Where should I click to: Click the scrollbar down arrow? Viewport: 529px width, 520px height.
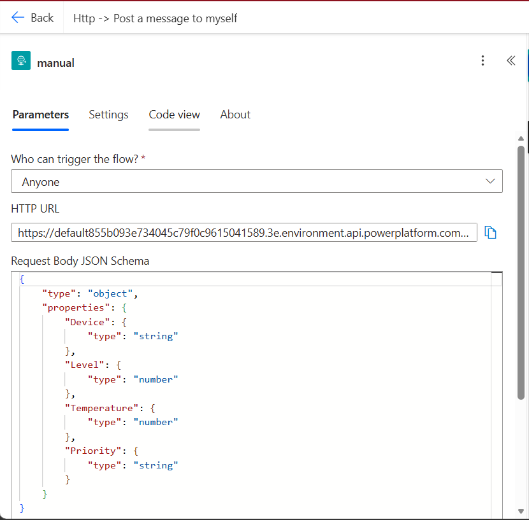point(521,511)
